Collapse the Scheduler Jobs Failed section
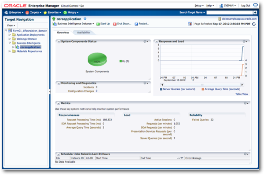 click(x=58, y=154)
